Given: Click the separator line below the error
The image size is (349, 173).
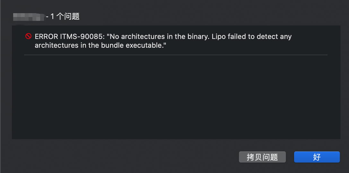Looking at the screenshot, I should coord(176,55).
